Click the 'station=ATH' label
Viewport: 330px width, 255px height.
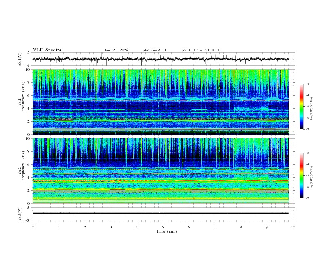(x=155, y=50)
